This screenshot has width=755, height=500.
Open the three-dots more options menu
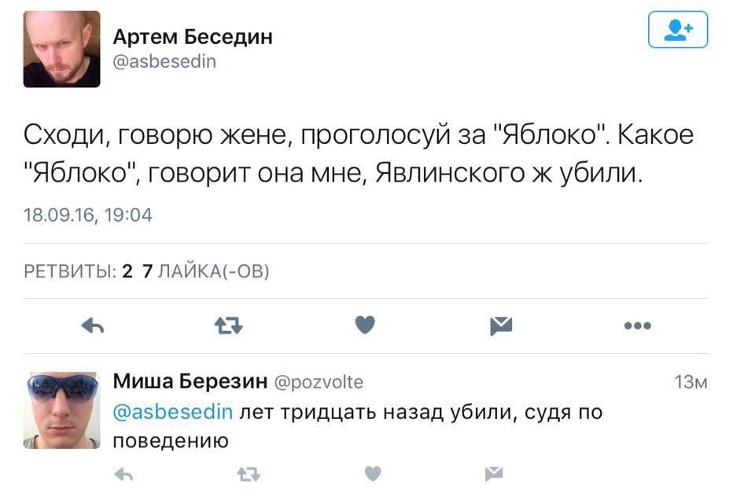636,325
